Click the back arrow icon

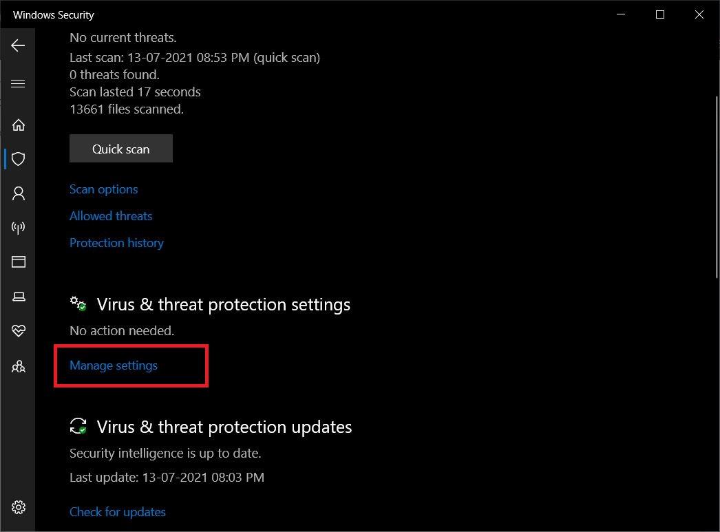tap(18, 45)
